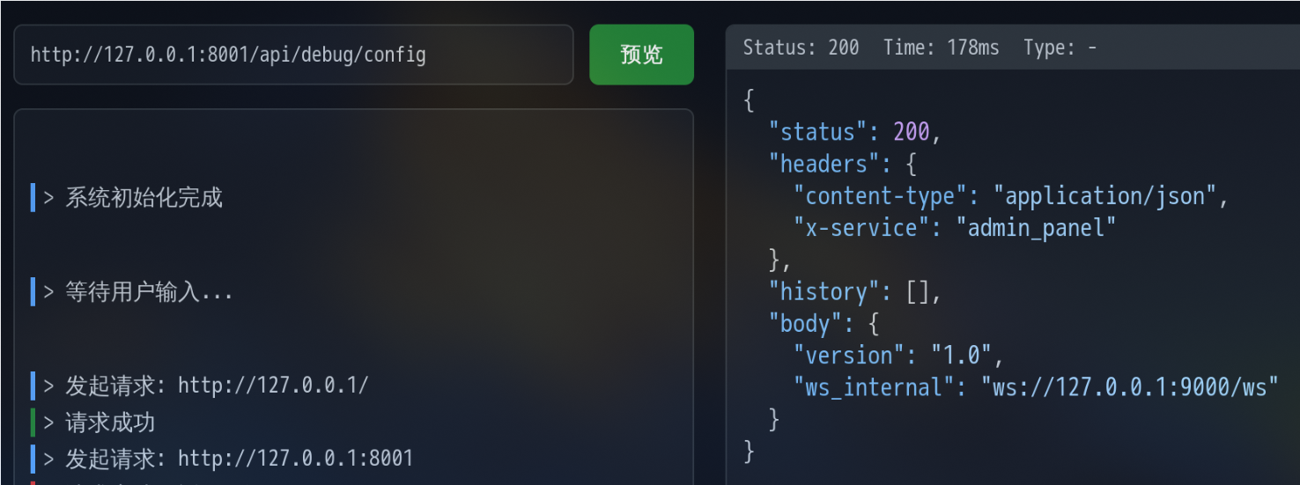Click the "history" empty array line
1300x485 pixels.
pos(855,291)
